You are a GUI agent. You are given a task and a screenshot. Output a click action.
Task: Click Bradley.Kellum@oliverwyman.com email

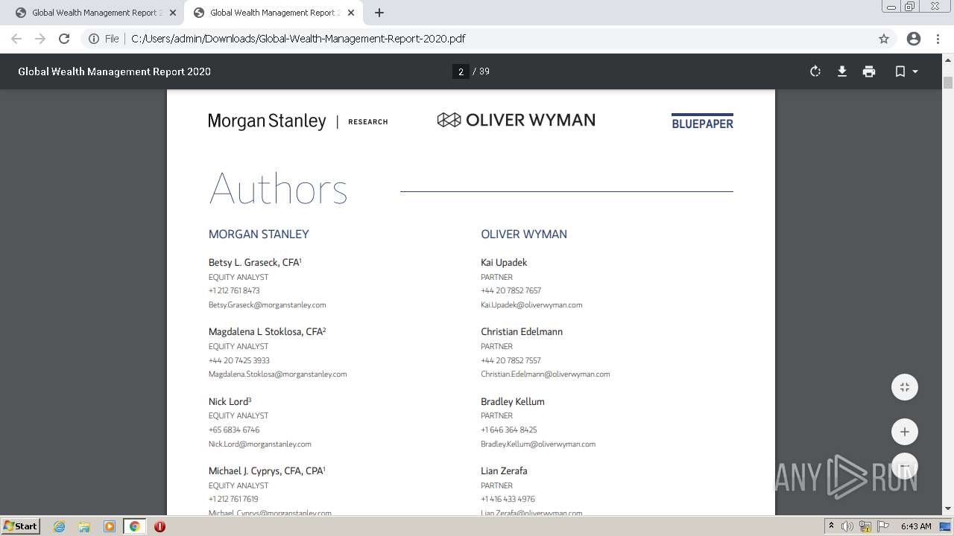537,444
